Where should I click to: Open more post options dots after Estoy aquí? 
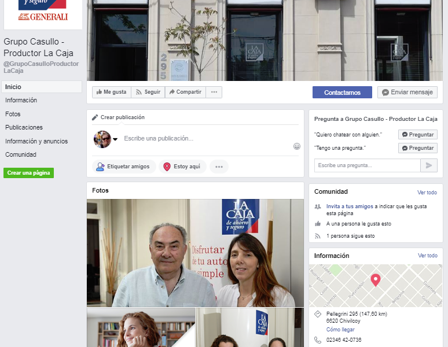coord(219,167)
